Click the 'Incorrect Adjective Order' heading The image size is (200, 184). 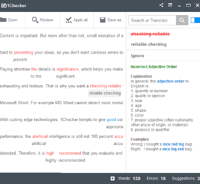tap(154, 67)
